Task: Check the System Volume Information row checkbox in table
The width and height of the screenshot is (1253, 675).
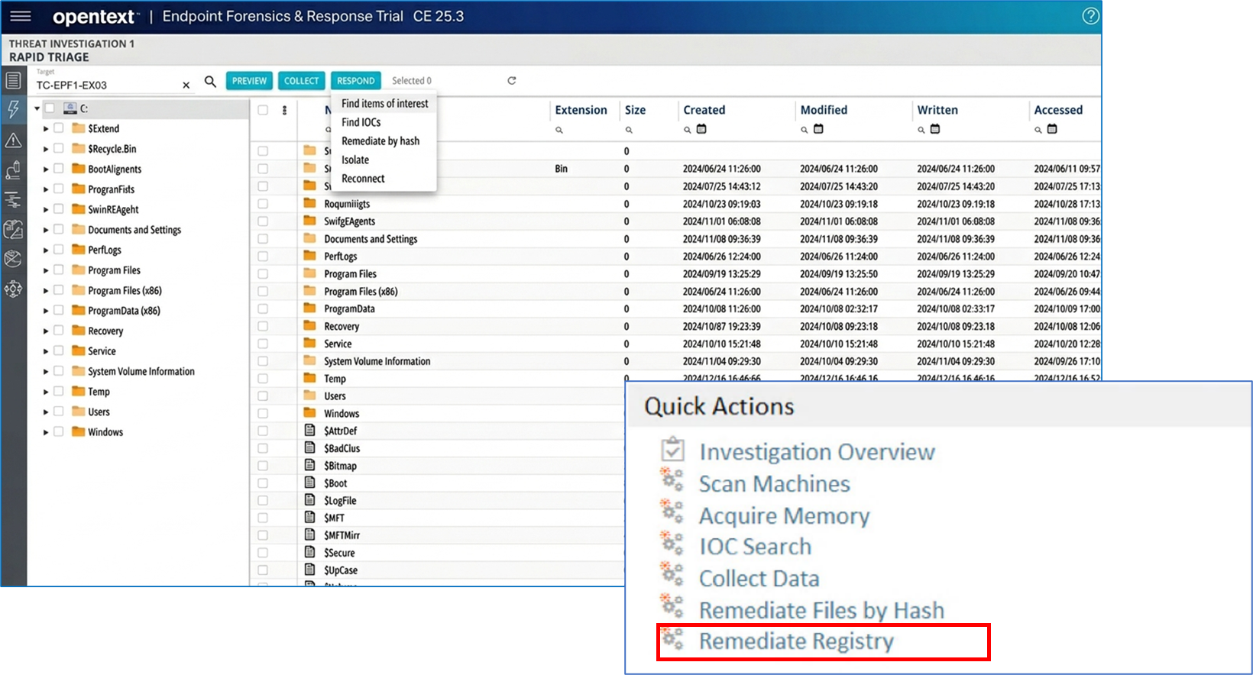Action: tap(263, 361)
